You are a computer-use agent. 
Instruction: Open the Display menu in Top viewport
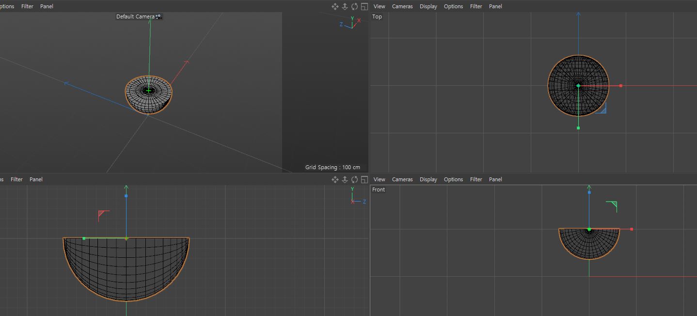pos(428,6)
